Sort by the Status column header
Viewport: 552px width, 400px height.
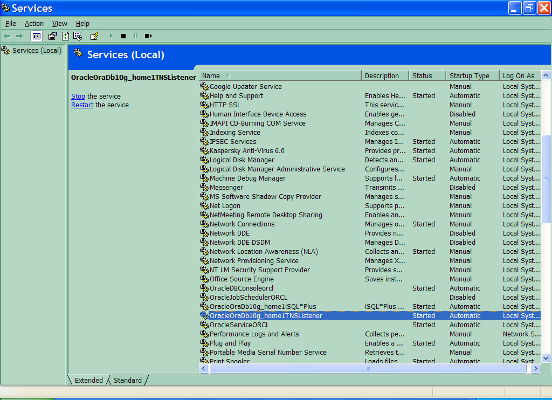(427, 76)
